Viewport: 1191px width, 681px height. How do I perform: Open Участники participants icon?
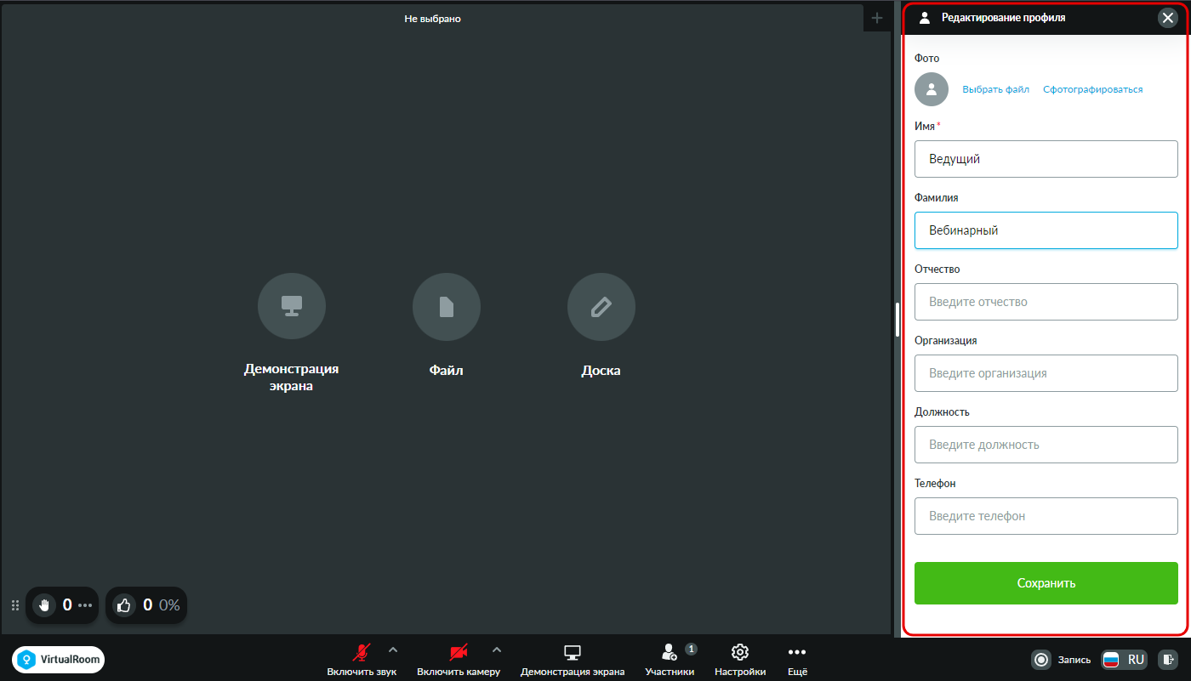click(670, 652)
